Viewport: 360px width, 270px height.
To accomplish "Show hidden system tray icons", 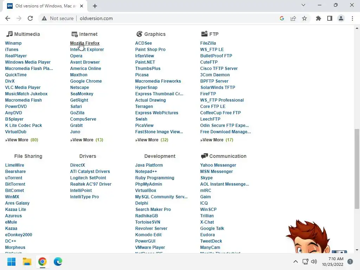I will (x=296, y=262).
